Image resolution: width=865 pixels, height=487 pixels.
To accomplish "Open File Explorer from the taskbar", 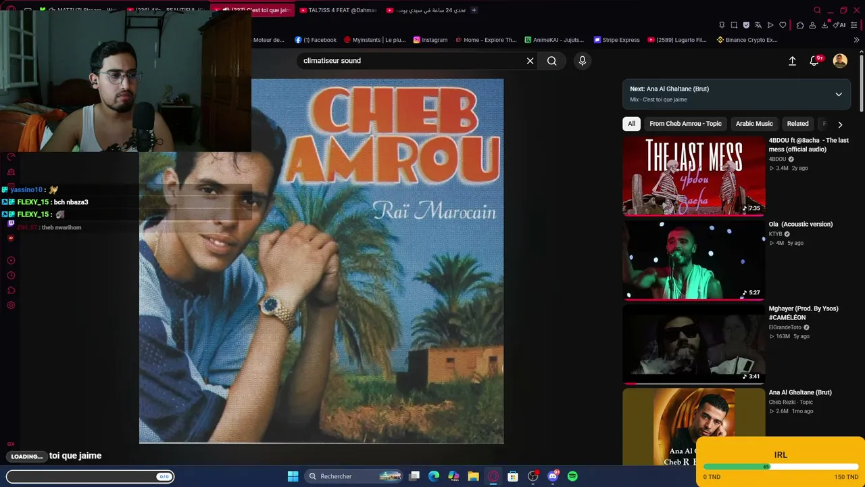I will point(473,476).
